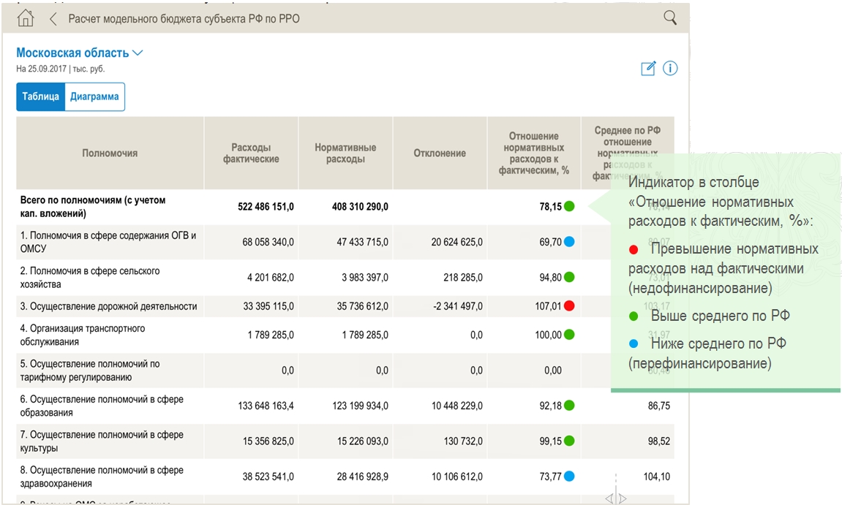Select the Отклонение column header

pos(440,153)
